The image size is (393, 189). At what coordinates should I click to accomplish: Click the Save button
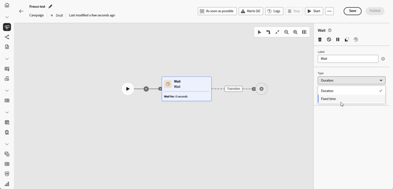353,11
